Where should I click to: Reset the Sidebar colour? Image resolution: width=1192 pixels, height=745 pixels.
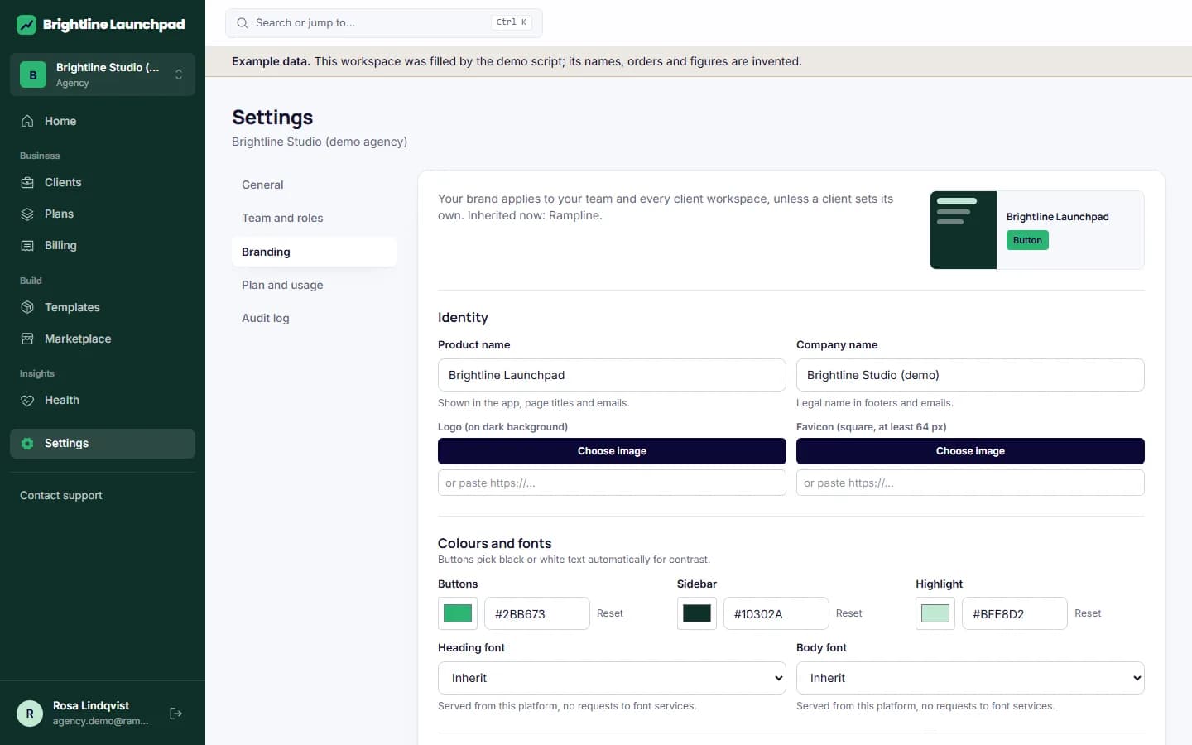click(848, 613)
